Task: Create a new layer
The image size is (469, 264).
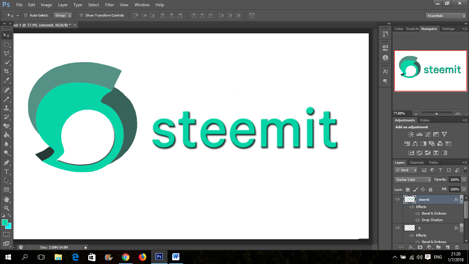Action: [447, 247]
